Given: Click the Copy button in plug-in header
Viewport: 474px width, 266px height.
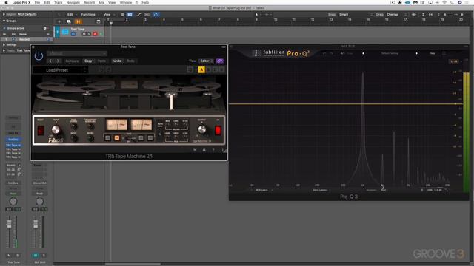Looking at the screenshot, I should pyautogui.click(x=88, y=61).
